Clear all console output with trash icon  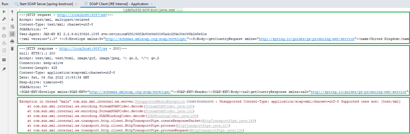coord(12,49)
